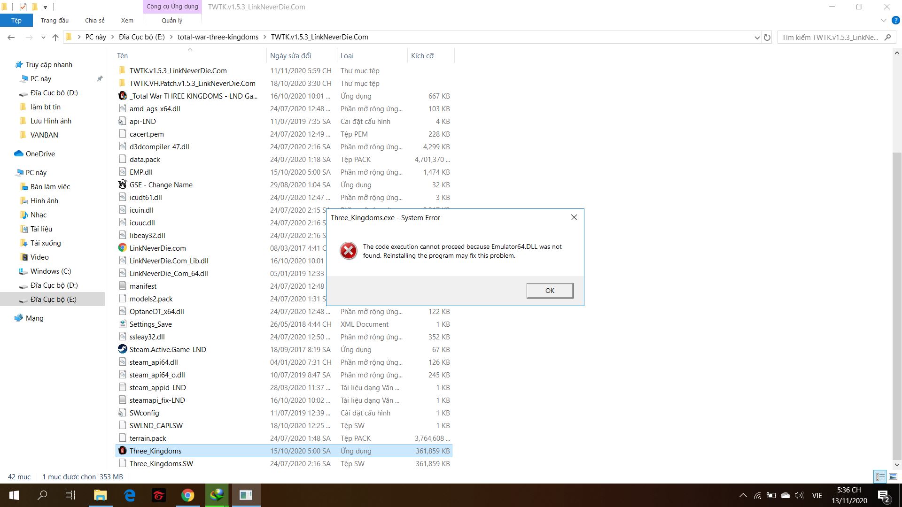Click the Steam.Active.Game-LND file icon
This screenshot has width=902, height=507.
(123, 349)
